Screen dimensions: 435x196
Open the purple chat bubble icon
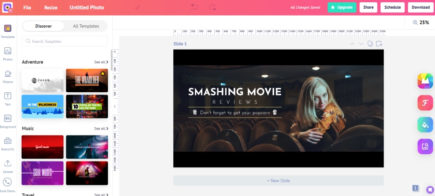[430, 190]
